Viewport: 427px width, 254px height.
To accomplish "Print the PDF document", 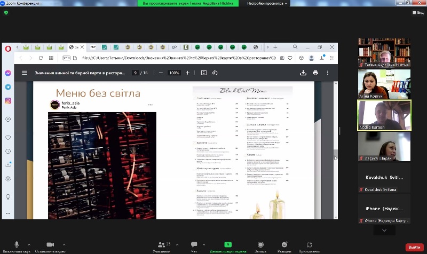I will pyautogui.click(x=315, y=73).
